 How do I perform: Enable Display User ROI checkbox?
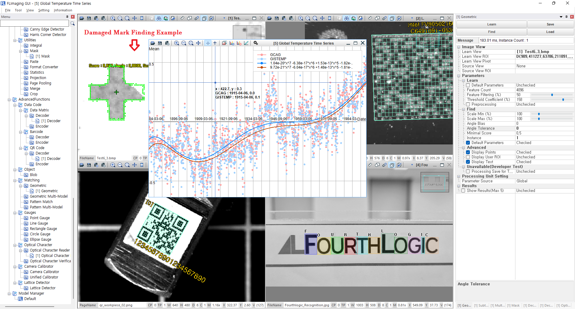click(468, 157)
